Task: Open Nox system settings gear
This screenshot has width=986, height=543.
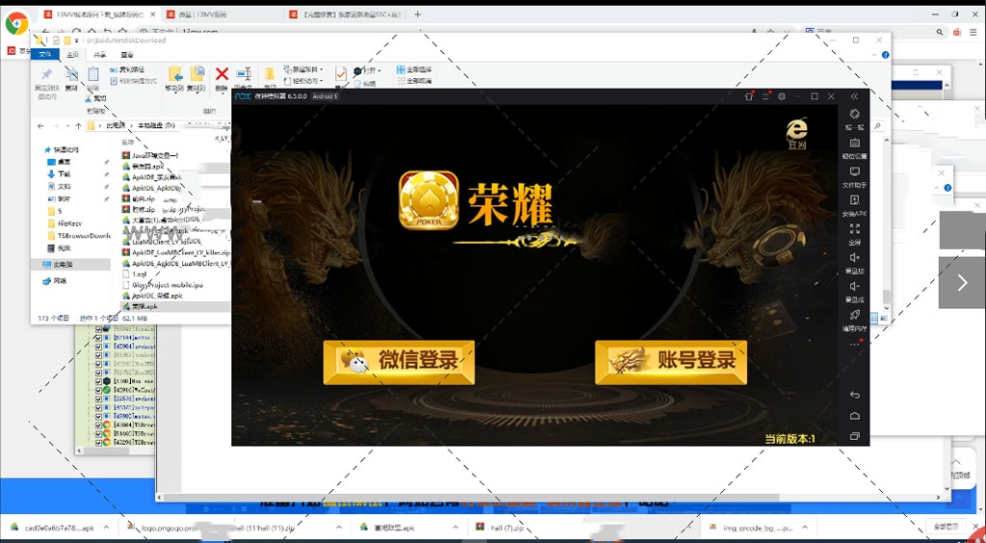Action: 782,96
